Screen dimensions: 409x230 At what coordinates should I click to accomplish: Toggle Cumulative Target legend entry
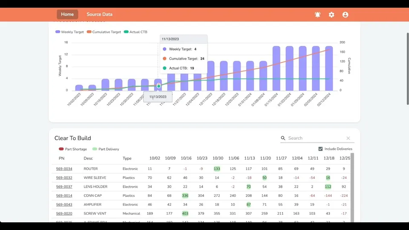pyautogui.click(x=104, y=32)
